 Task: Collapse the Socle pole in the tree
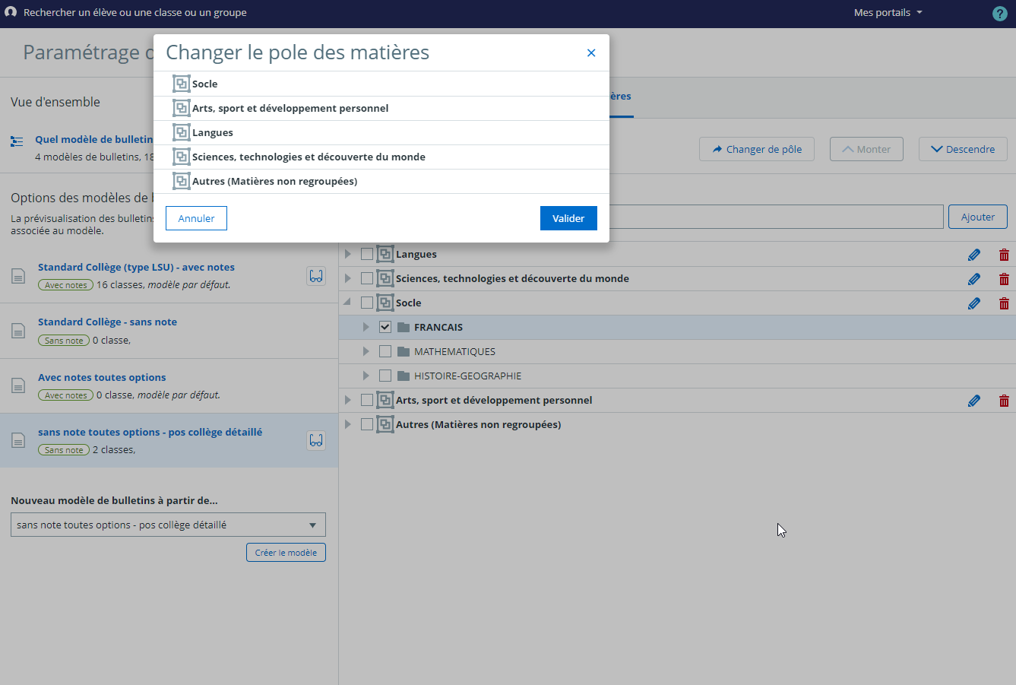347,303
